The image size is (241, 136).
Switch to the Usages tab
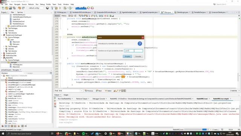click(66, 95)
